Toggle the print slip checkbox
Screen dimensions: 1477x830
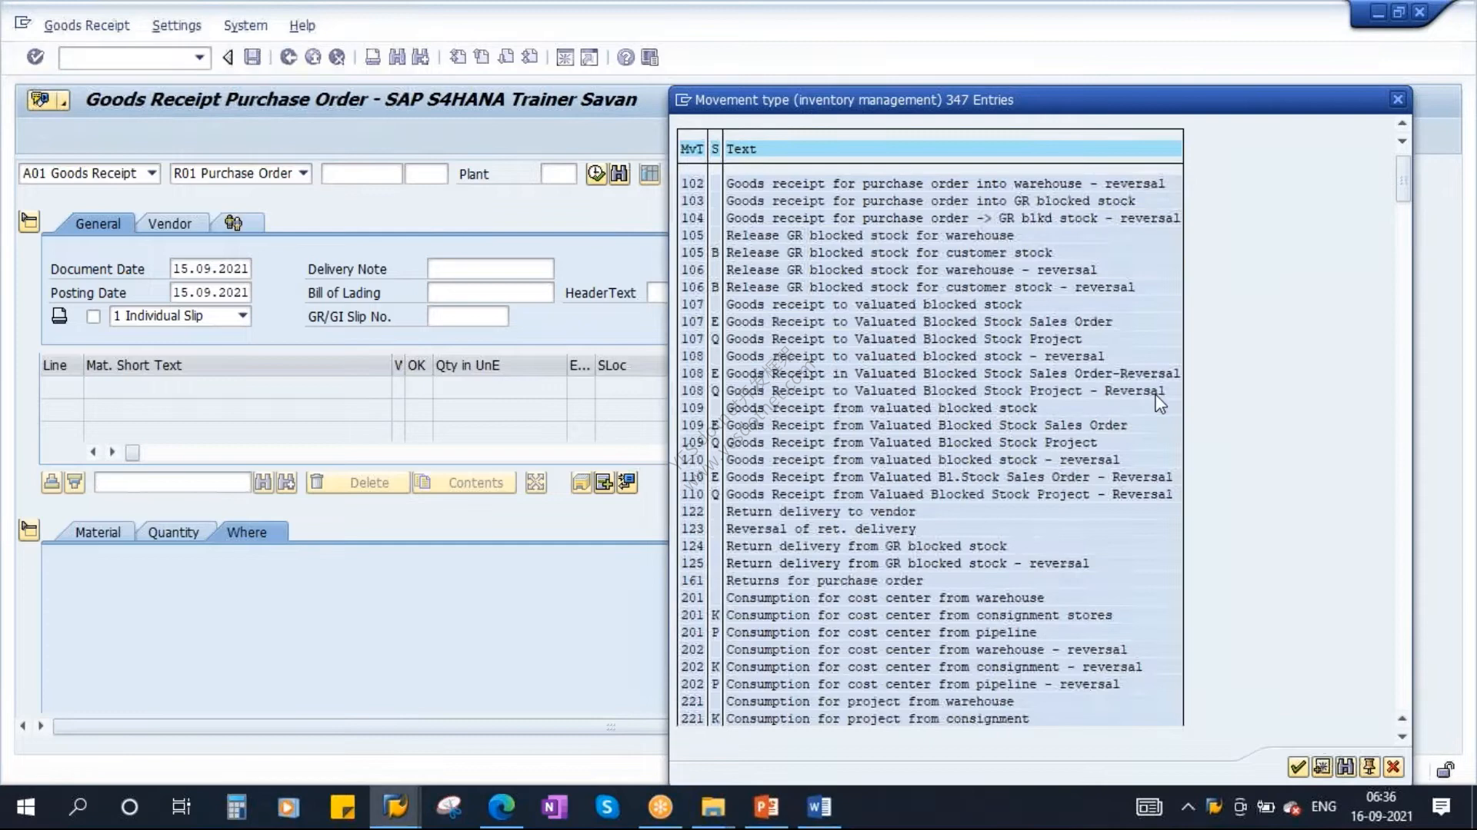pos(93,316)
